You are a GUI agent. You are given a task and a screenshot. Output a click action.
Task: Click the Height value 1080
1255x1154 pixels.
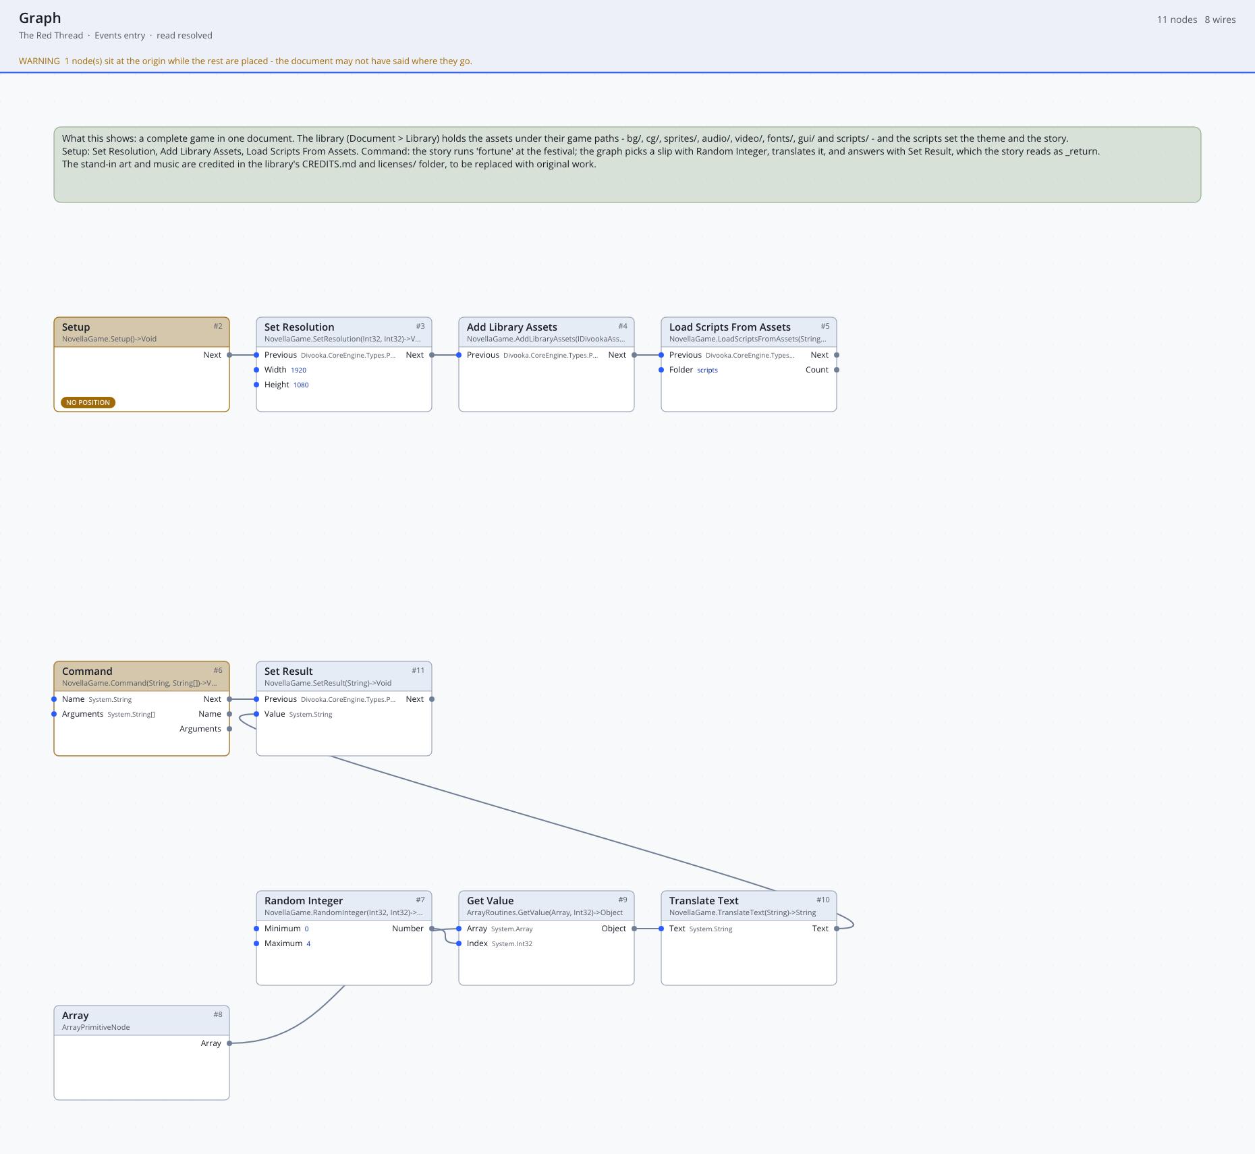pyautogui.click(x=301, y=385)
